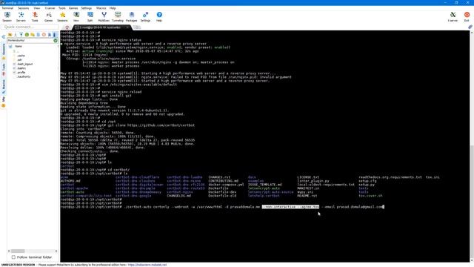Open the Tools toolbar icon
The height and width of the screenshot is (267, 474).
35,16
